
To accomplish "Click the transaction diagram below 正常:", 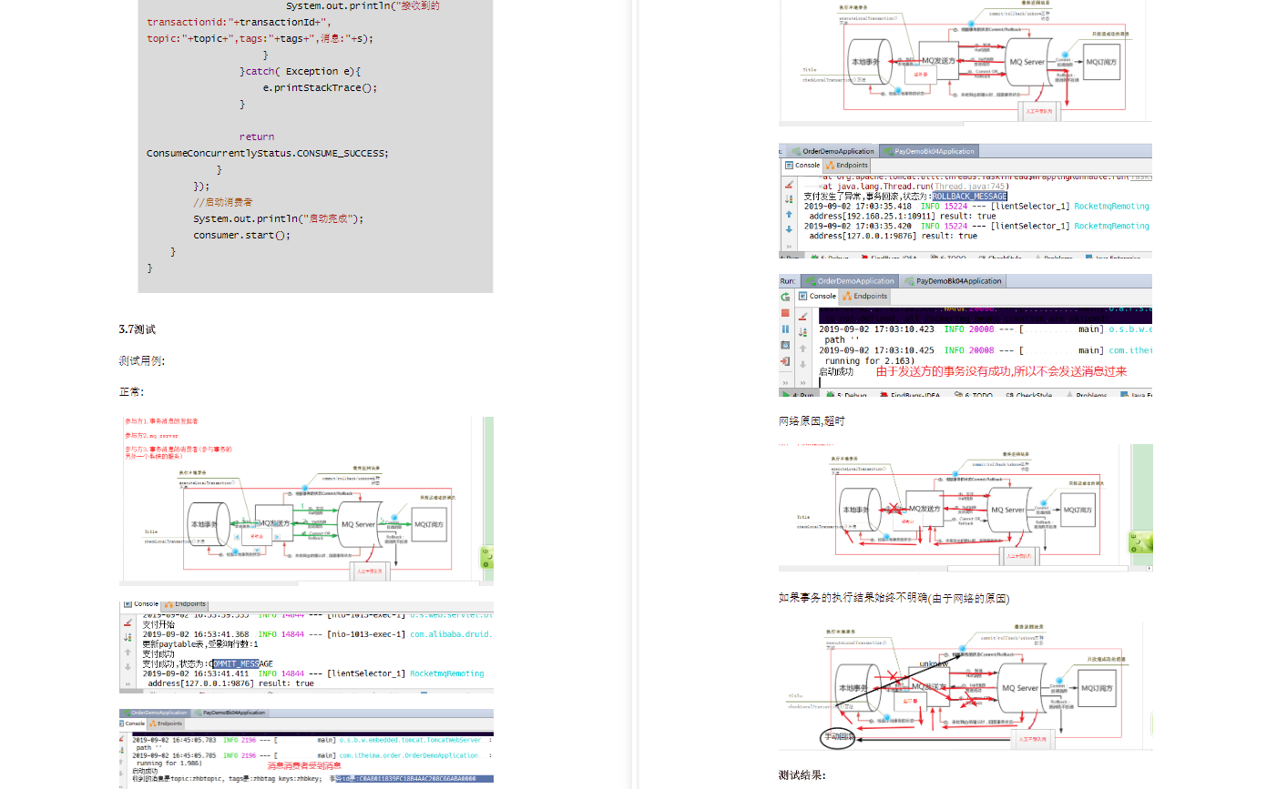I will click(306, 501).
